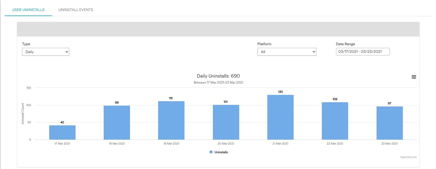Click the 21 Mar 2021 bar with 130
436x169 pixels.
[x=280, y=117]
